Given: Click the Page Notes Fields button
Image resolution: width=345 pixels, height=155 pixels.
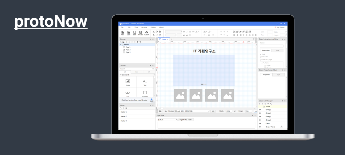Looking at the screenshot, I should pos(186,120).
